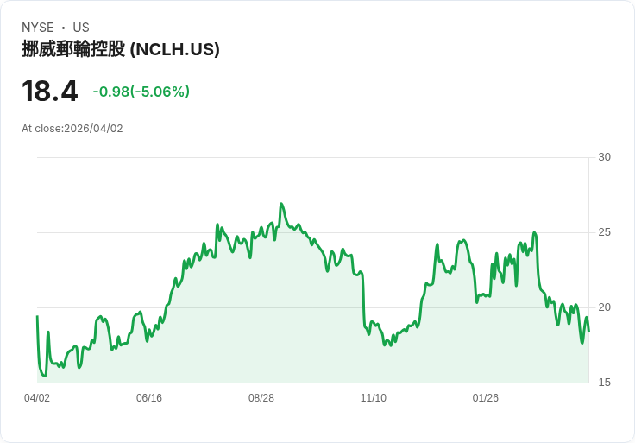This screenshot has height=443, width=635.
Task: Click the lowest dip at the chart's start
Action: tap(44, 375)
